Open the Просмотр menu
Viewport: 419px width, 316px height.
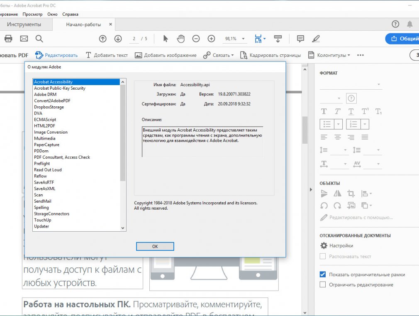click(x=32, y=14)
